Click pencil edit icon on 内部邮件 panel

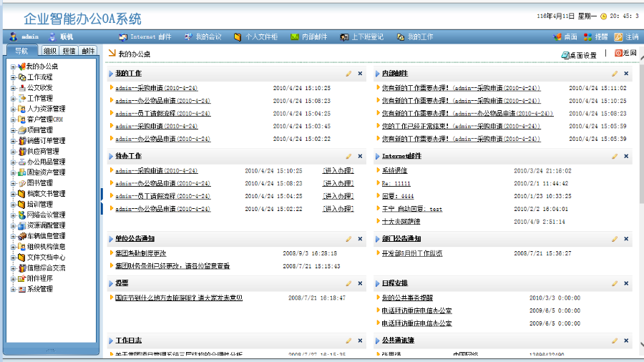point(614,74)
